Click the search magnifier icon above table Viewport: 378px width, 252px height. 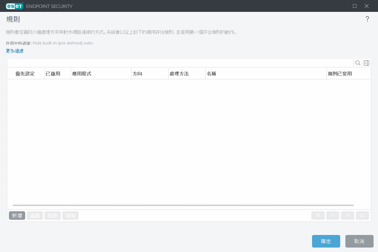[358, 63]
